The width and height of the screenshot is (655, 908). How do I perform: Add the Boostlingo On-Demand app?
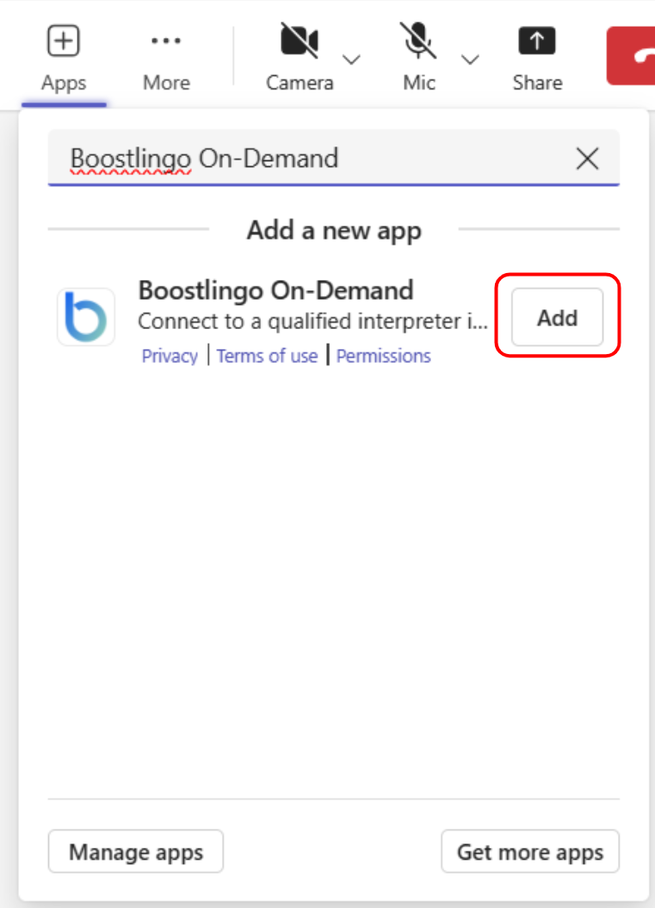[x=557, y=318]
